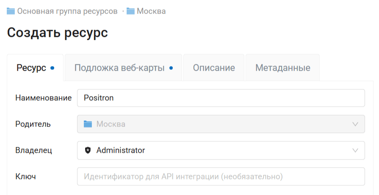Go to the Описание tab
Image resolution: width=379 pixels, height=195 pixels.
214,68
